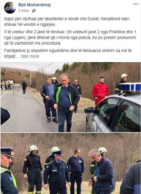
Task: Click the paragraph about 3 të vdekur
Action: coord(70,37)
